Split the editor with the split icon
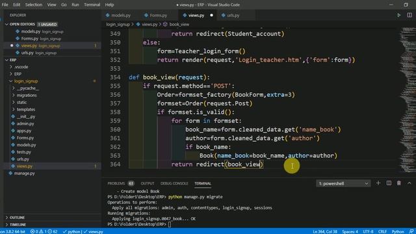This screenshot has height=234, width=416. pyautogui.click(x=409, y=15)
